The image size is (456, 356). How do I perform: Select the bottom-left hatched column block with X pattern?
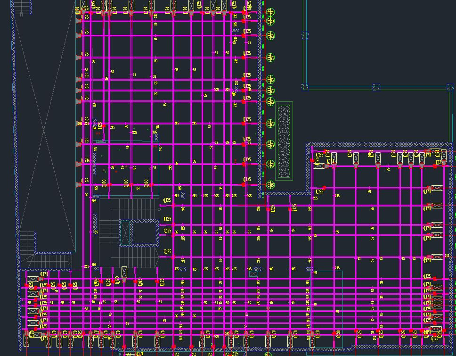[32, 278]
